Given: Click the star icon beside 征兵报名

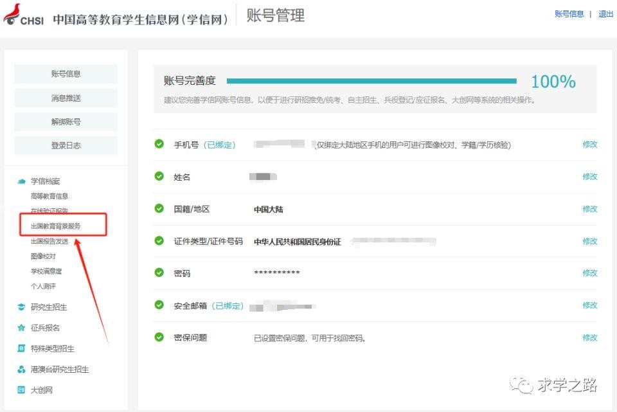Looking at the screenshot, I should pyautogui.click(x=21, y=328).
